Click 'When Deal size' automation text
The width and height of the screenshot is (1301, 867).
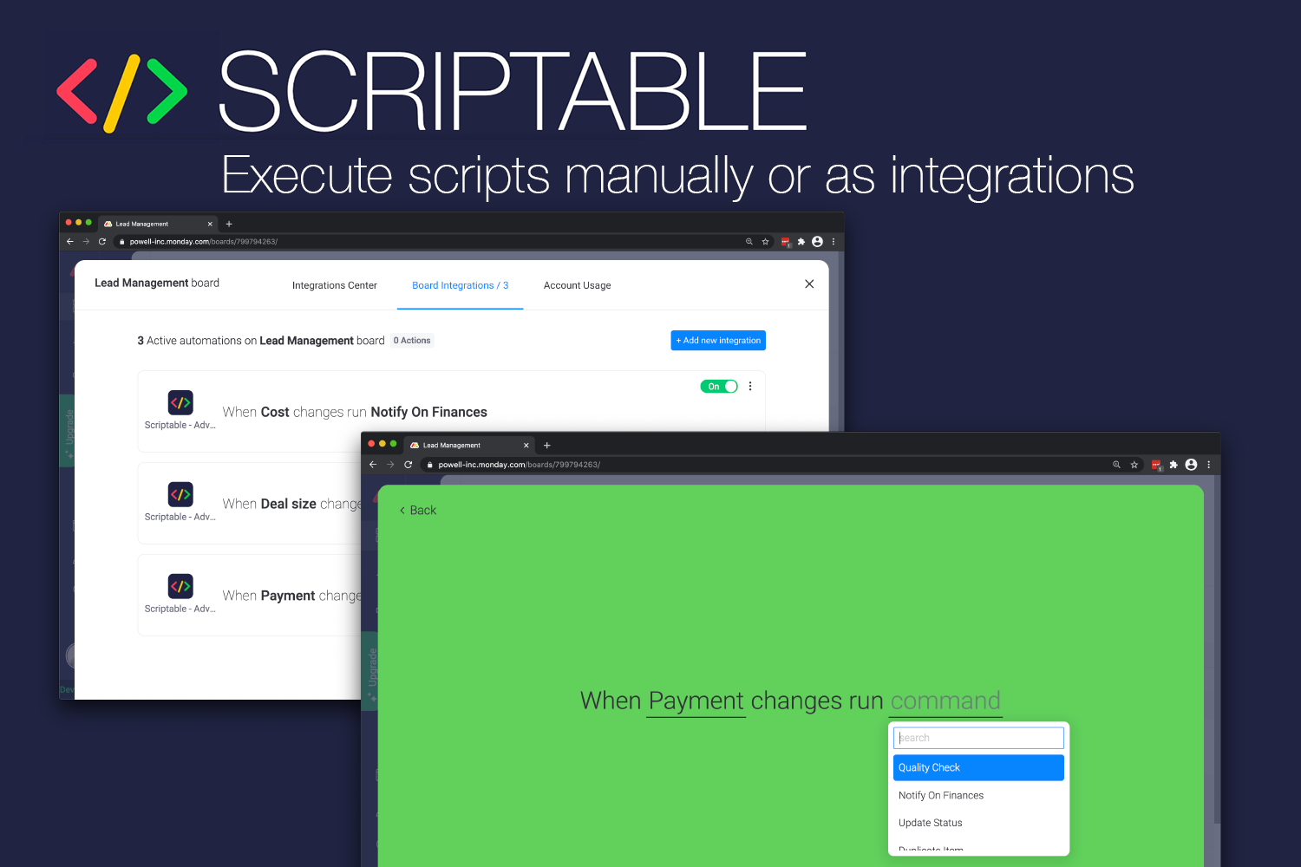[x=291, y=504]
